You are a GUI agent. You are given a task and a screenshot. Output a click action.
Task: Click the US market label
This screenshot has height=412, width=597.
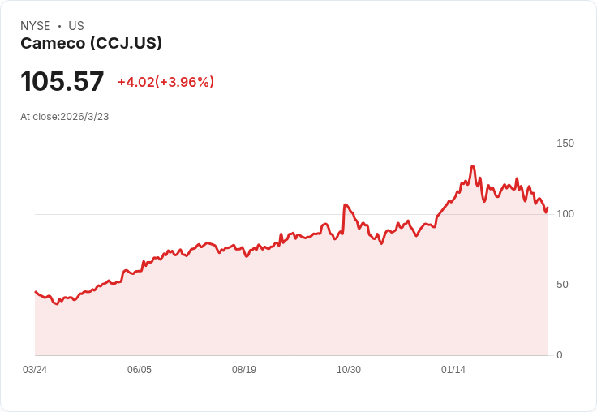(x=76, y=26)
